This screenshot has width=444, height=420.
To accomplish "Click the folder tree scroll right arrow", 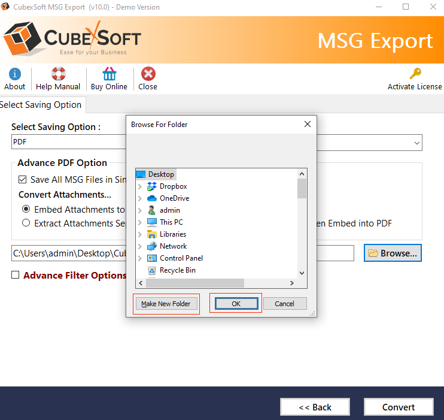I will pos(292,283).
